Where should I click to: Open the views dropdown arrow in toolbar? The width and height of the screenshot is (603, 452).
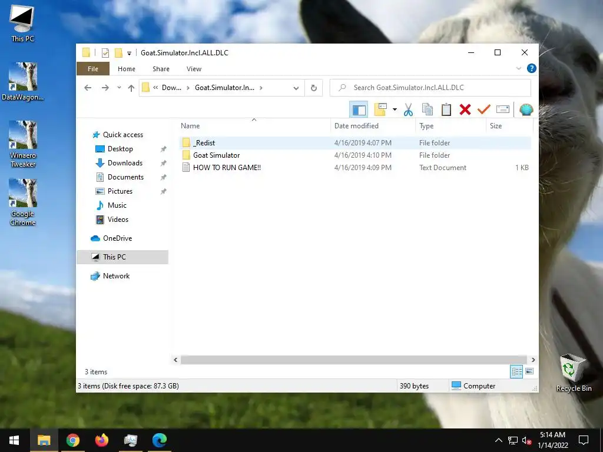[x=395, y=110]
